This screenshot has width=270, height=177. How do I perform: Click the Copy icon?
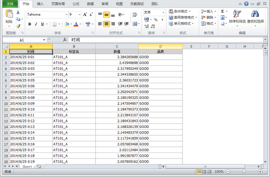(18, 19)
